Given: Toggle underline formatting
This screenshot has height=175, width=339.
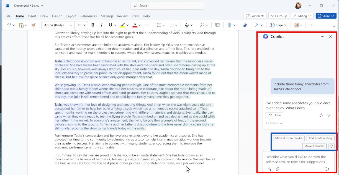Looking at the screenshot, I should (111, 25).
